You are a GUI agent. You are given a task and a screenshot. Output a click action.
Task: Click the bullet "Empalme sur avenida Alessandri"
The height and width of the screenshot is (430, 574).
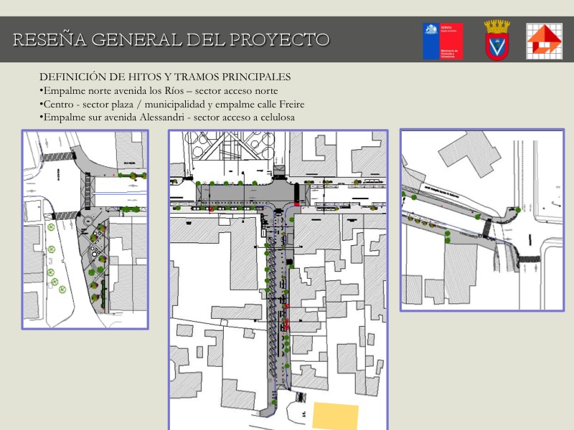tap(167, 118)
